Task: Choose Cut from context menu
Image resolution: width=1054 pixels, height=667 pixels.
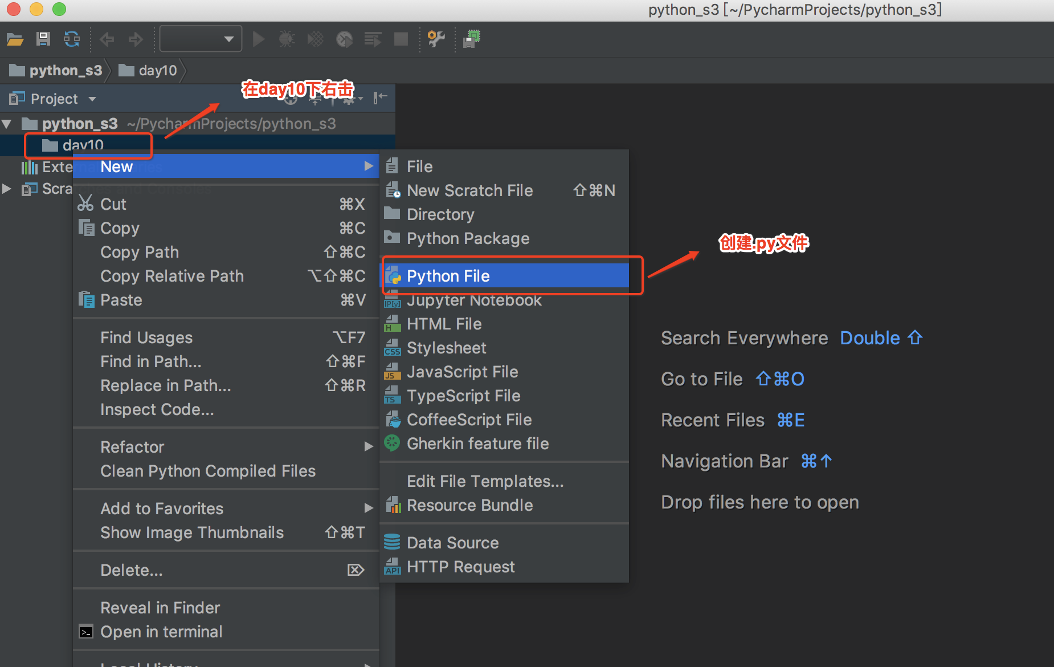Action: tap(226, 204)
